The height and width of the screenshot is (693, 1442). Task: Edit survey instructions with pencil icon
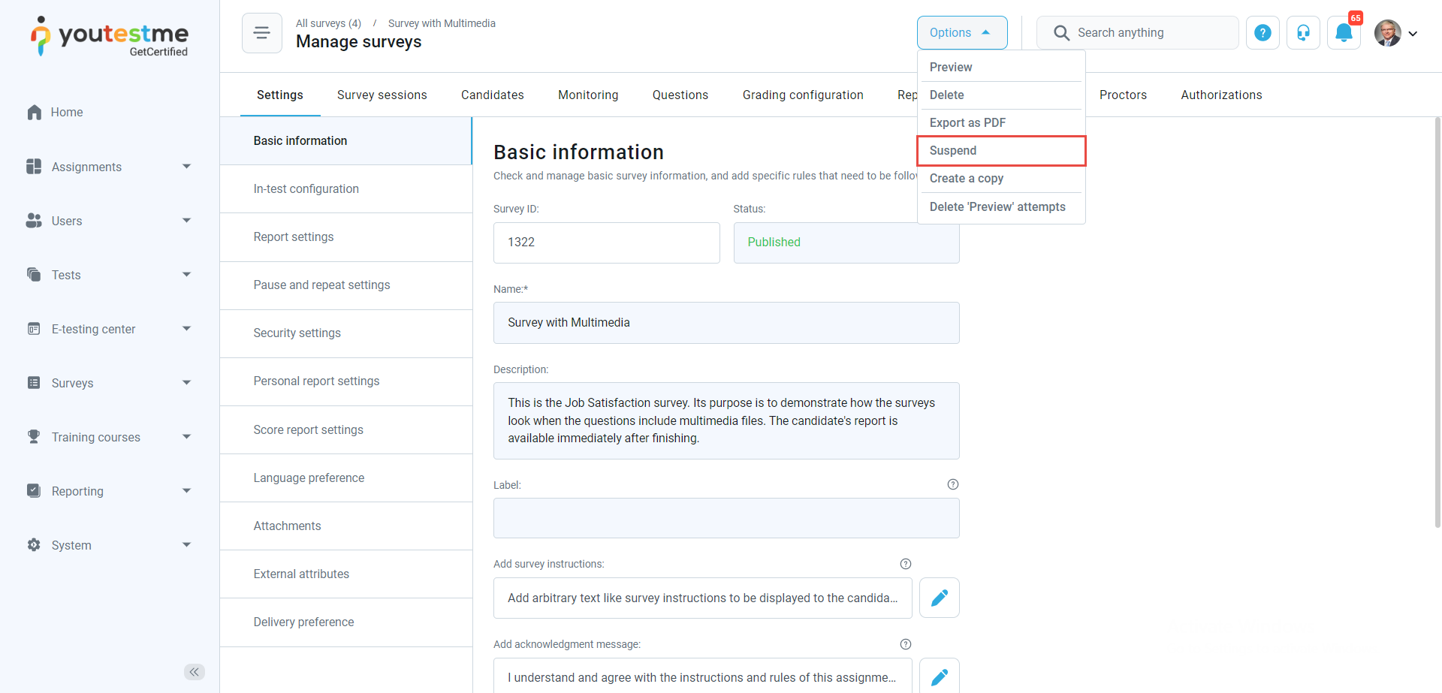coord(939,598)
